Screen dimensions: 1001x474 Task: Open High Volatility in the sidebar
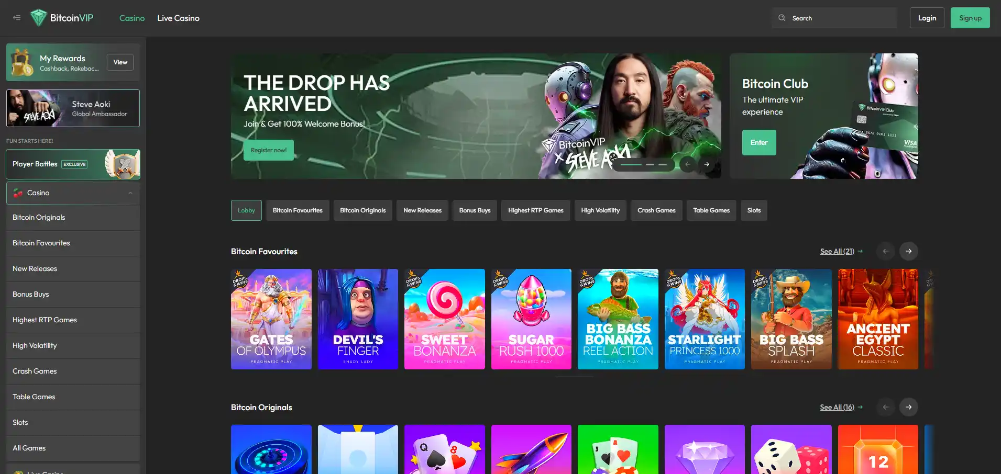(x=73, y=346)
